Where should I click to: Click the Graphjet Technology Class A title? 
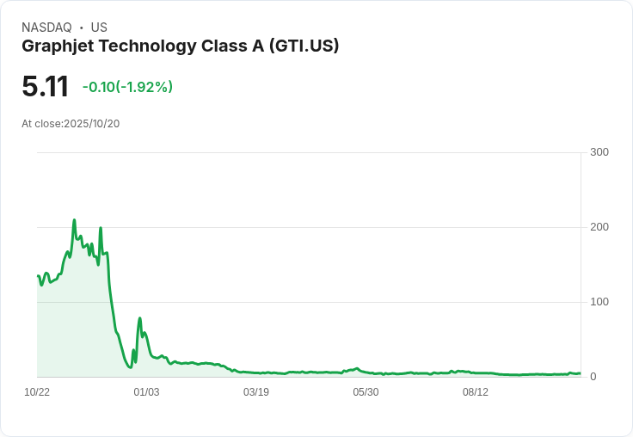pos(180,46)
